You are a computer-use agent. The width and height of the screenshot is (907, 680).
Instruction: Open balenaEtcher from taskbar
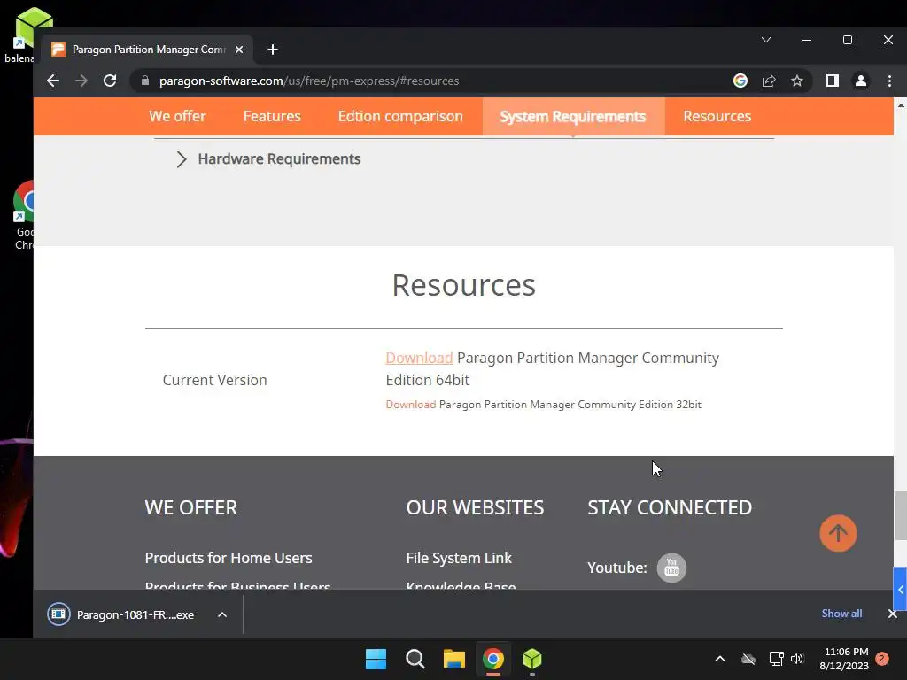(531, 659)
